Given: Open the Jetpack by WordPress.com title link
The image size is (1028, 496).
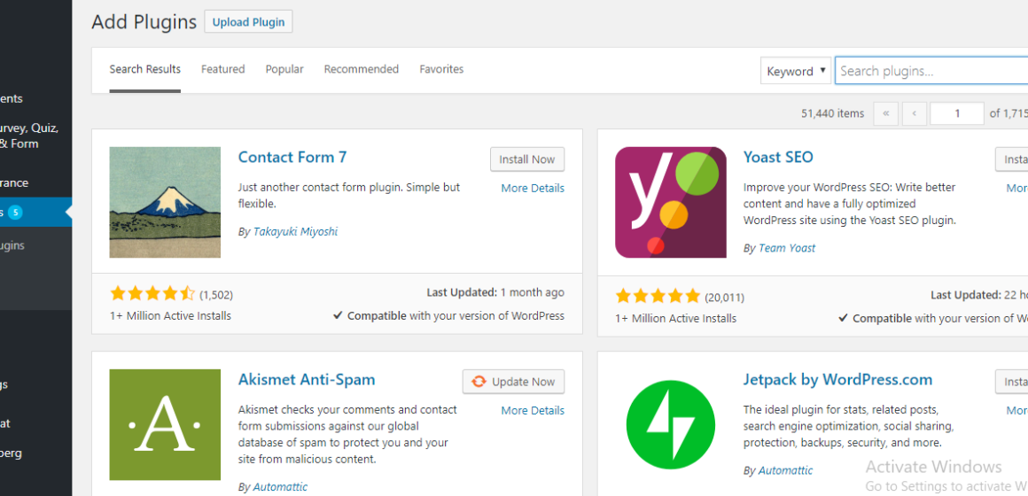Looking at the screenshot, I should pyautogui.click(x=837, y=379).
